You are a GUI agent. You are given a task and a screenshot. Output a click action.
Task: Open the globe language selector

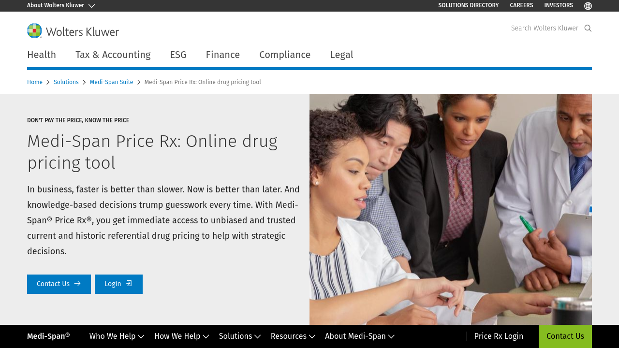(x=588, y=6)
